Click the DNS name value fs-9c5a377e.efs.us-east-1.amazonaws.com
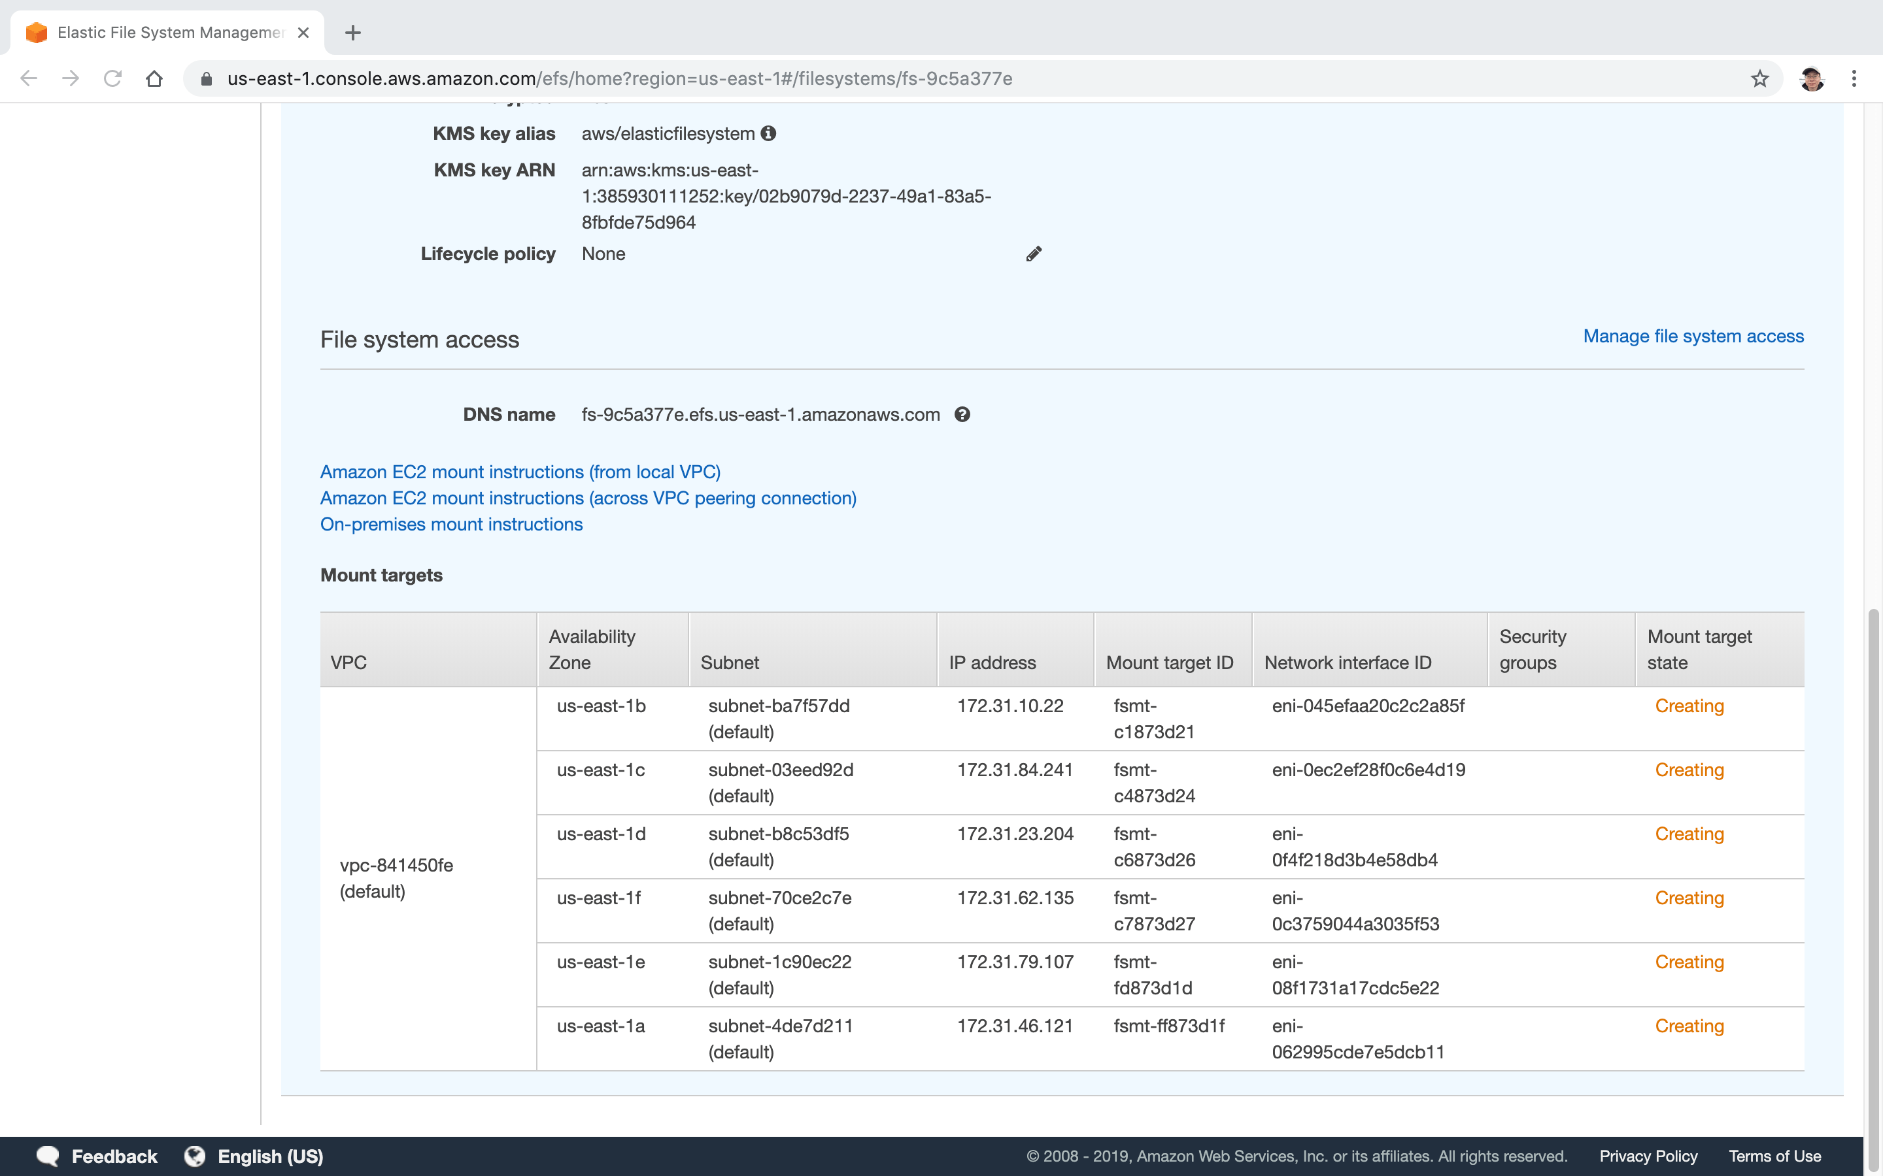The width and height of the screenshot is (1883, 1176). (760, 415)
